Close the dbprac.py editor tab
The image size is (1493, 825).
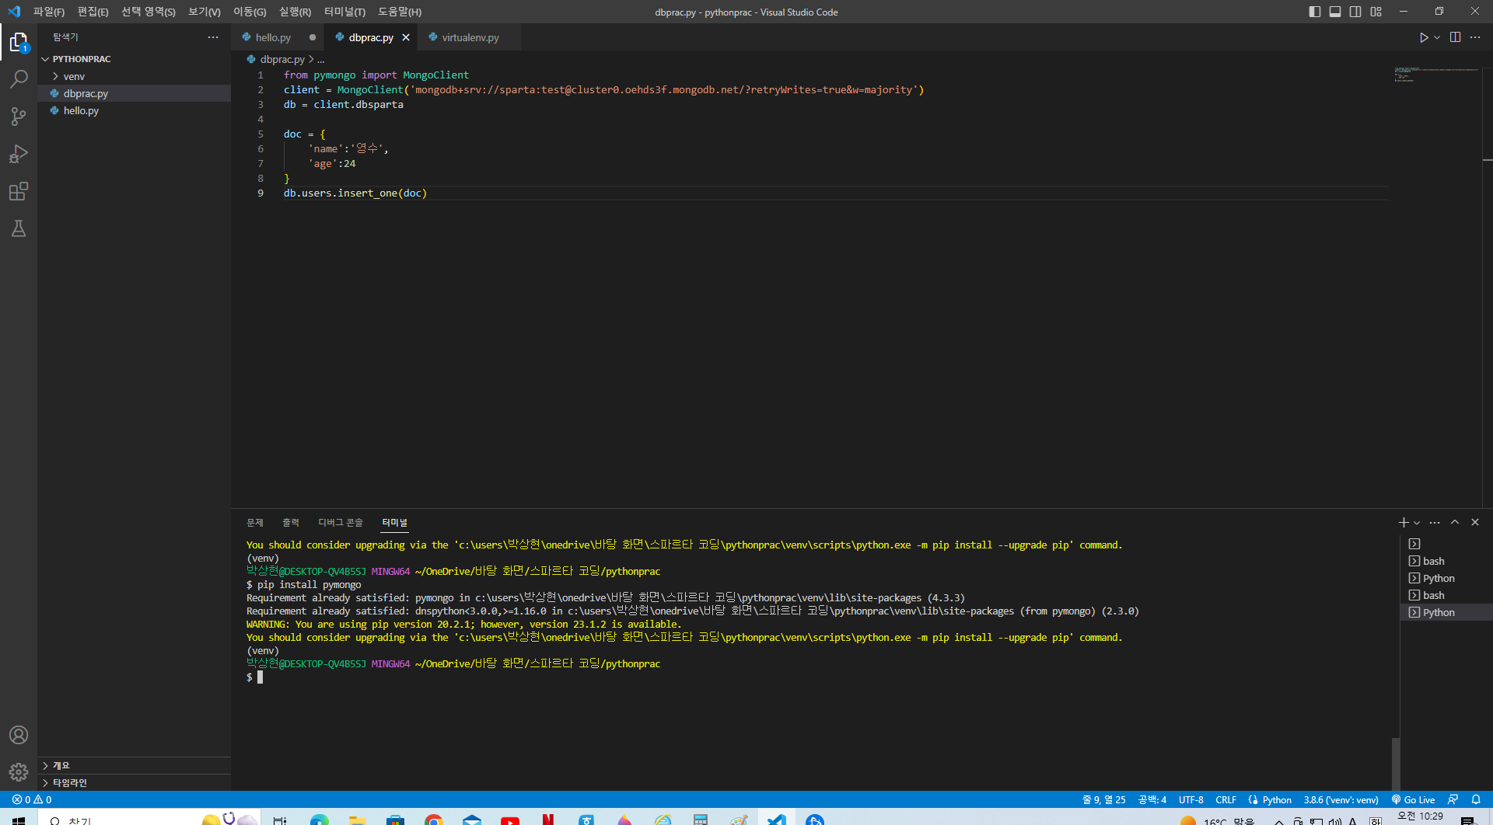coord(406,37)
